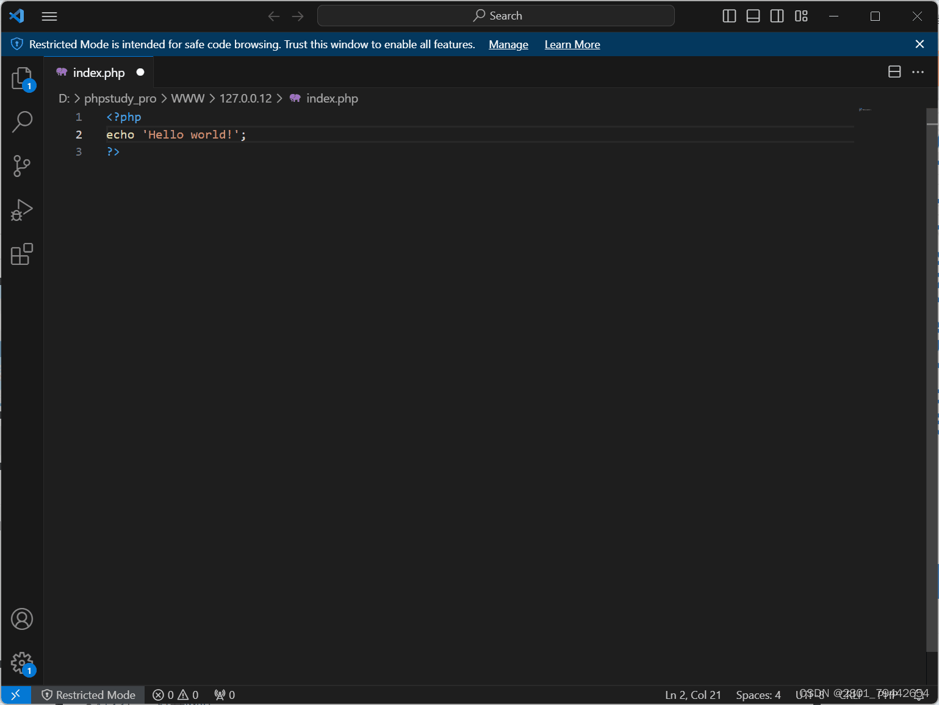Open the application hamburger menu
This screenshot has height=705, width=939.
(x=49, y=16)
